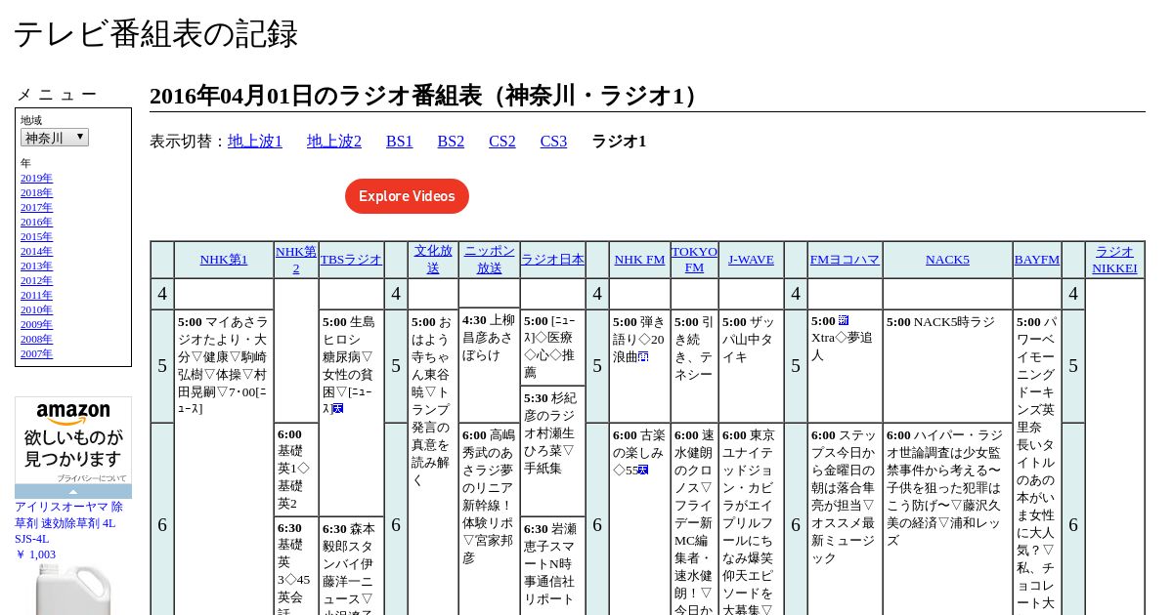Click the 5:00 弾き語り program cell
1173x615 pixels.
639,366
